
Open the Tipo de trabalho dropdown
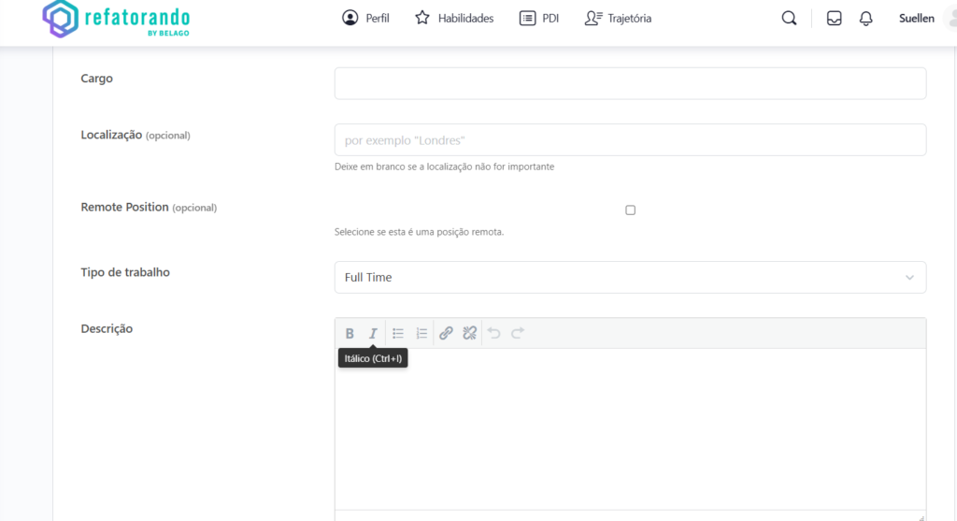point(630,277)
